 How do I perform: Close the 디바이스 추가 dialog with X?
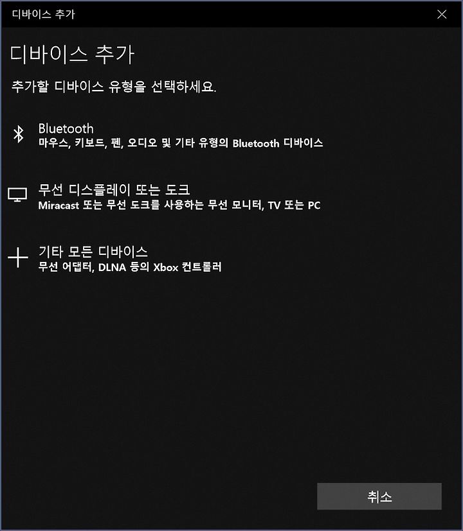tap(442, 14)
